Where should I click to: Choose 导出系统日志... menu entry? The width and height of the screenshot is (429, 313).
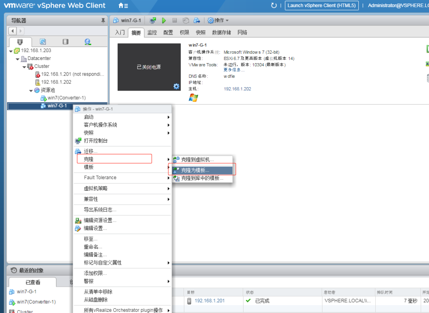[x=122, y=210]
